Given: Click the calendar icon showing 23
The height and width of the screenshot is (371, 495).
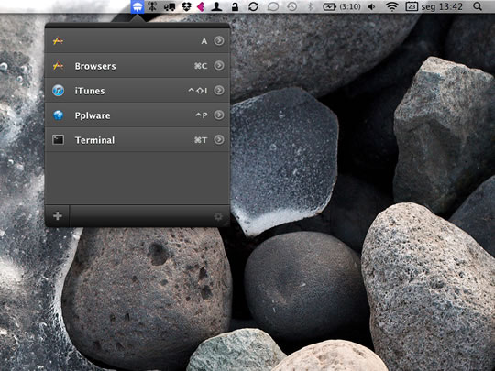Looking at the screenshot, I should point(412,6).
